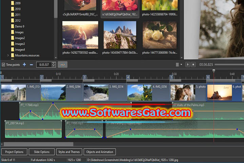Toggle the waveform envelope button
This screenshot has height=163, width=244.
pyautogui.click(x=63, y=65)
